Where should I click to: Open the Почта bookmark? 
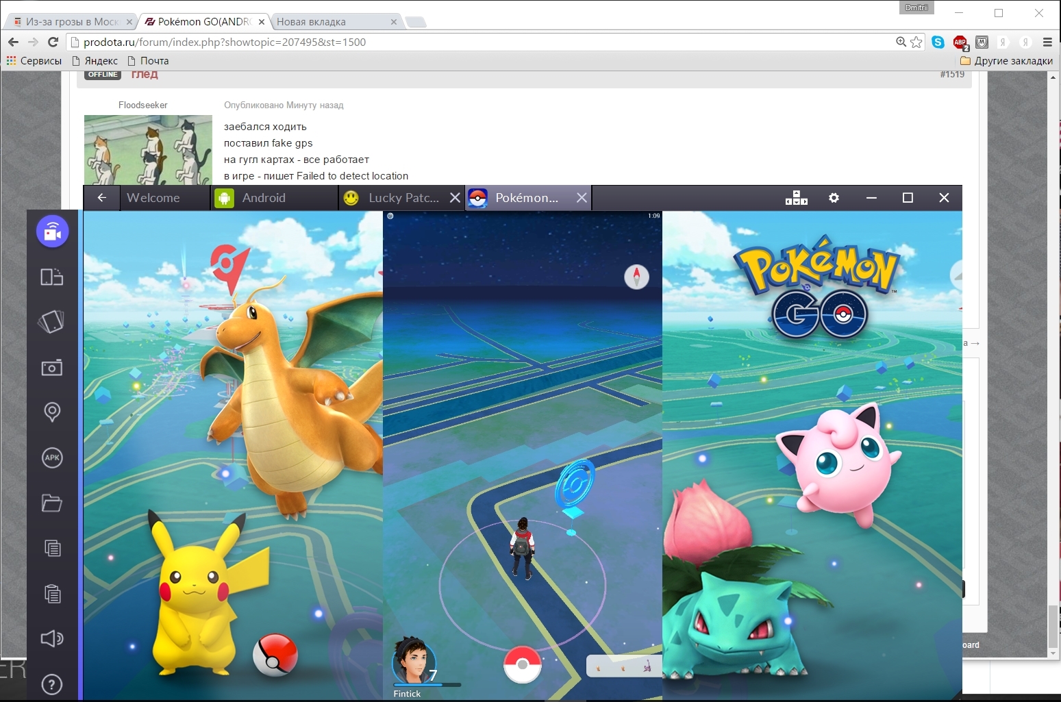[148, 61]
